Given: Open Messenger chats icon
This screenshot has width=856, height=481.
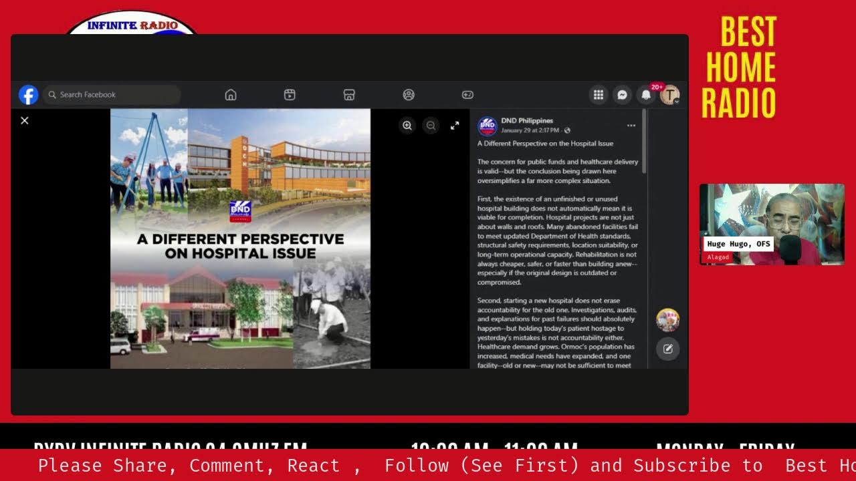Looking at the screenshot, I should [622, 95].
